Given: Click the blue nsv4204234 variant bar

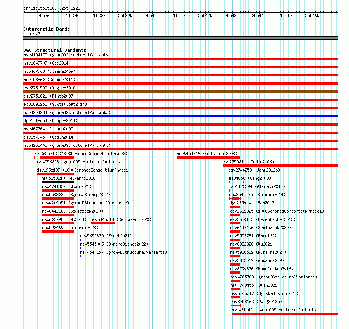Looking at the screenshot, I should click(x=180, y=116).
